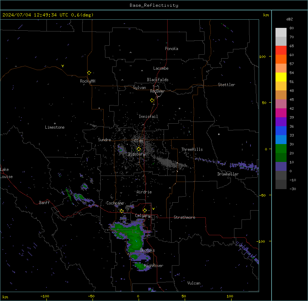Click the Ponoka city label
The image size is (308, 301).
point(172,49)
